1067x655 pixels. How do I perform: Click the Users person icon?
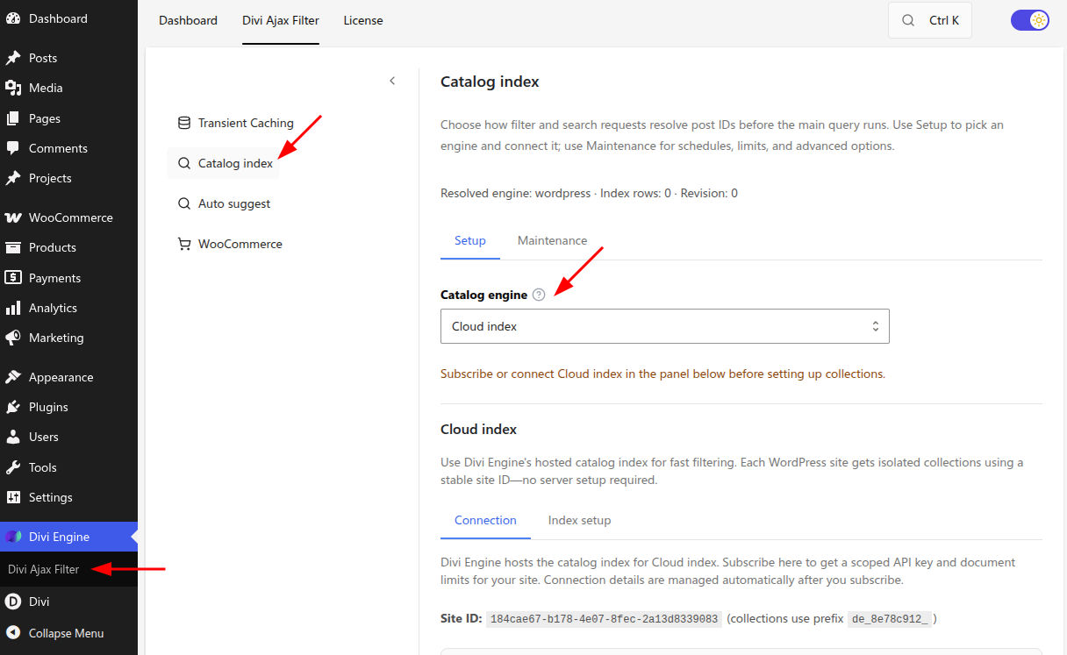pos(13,437)
